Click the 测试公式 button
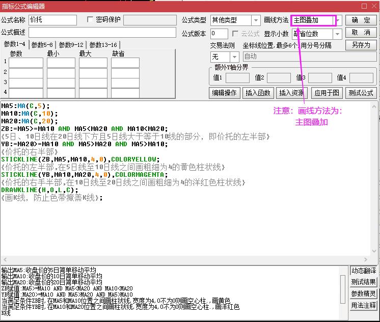380x322 pixels. (361, 93)
